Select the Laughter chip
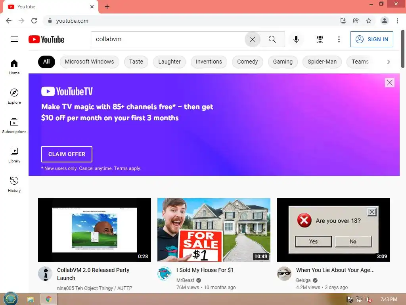 tap(169, 62)
